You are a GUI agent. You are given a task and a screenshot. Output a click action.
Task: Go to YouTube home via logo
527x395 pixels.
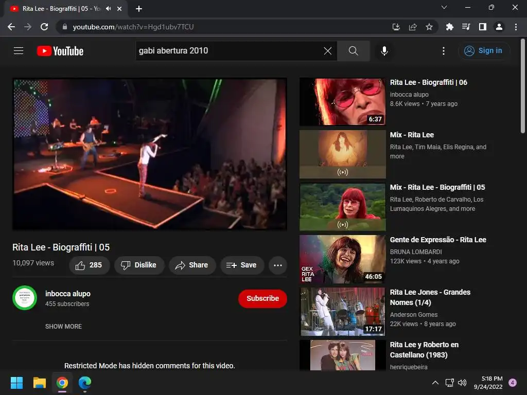pyautogui.click(x=60, y=51)
